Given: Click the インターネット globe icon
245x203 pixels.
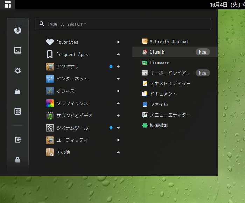Looking at the screenshot, I should (50, 79).
